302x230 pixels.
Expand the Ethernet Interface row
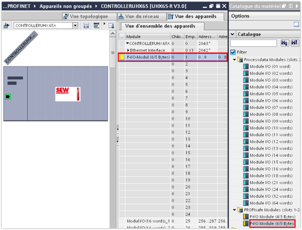128,50
